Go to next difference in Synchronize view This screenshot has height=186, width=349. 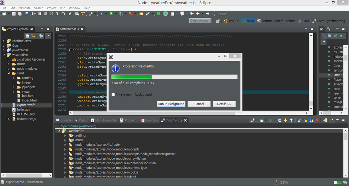pyautogui.click(x=285, y=120)
